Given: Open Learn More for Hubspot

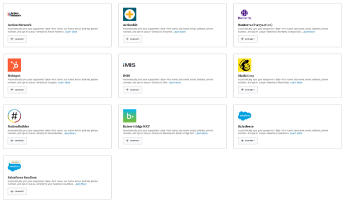Looking at the screenshot, I should (64, 82).
